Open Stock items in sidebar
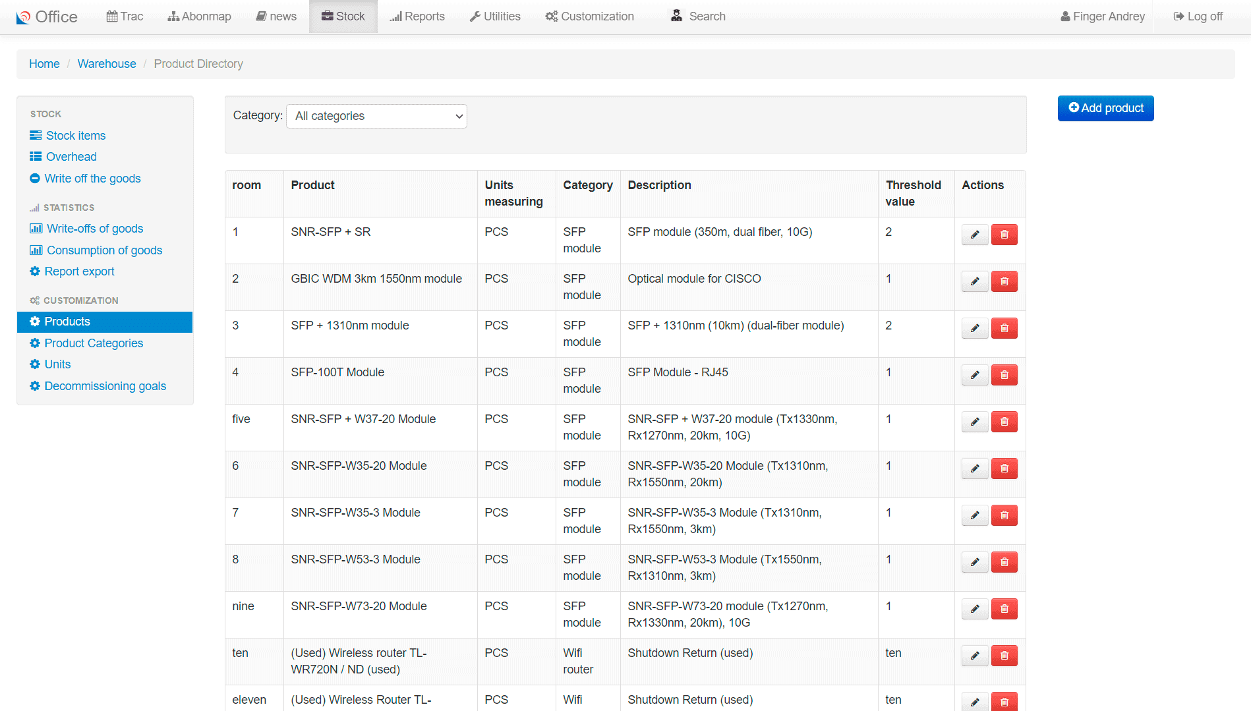Screen dimensions: 1251x711 point(68,136)
